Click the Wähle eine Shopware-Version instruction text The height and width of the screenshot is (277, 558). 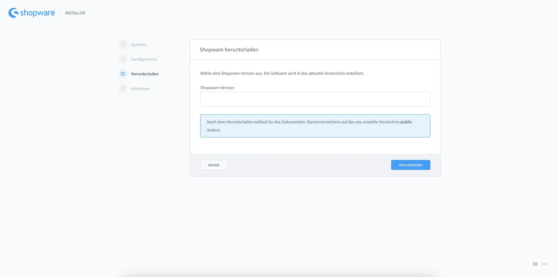click(x=282, y=73)
